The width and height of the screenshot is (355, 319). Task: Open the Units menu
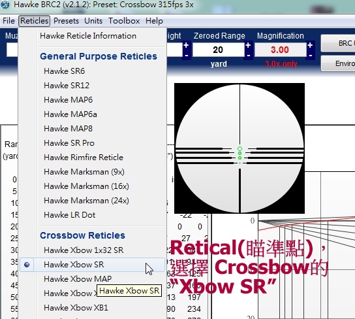(93, 21)
